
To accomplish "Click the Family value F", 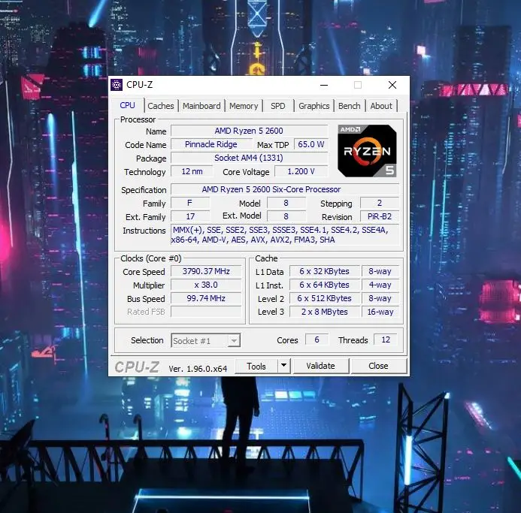I will [x=190, y=203].
